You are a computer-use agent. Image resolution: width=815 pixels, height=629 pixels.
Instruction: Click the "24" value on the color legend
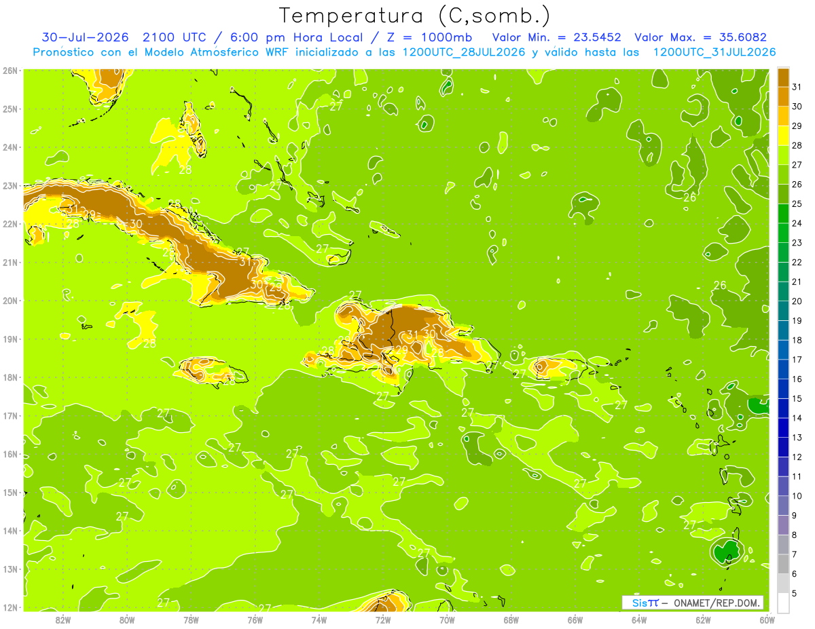pyautogui.click(x=797, y=223)
